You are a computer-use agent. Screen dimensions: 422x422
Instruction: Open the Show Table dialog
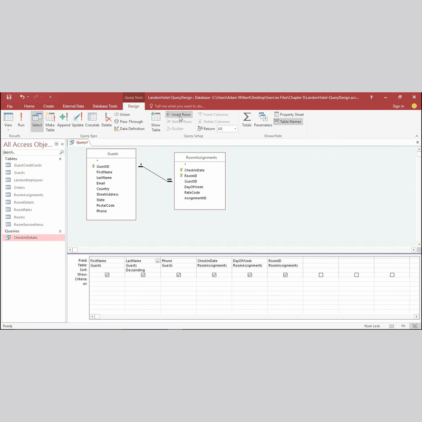point(156,122)
